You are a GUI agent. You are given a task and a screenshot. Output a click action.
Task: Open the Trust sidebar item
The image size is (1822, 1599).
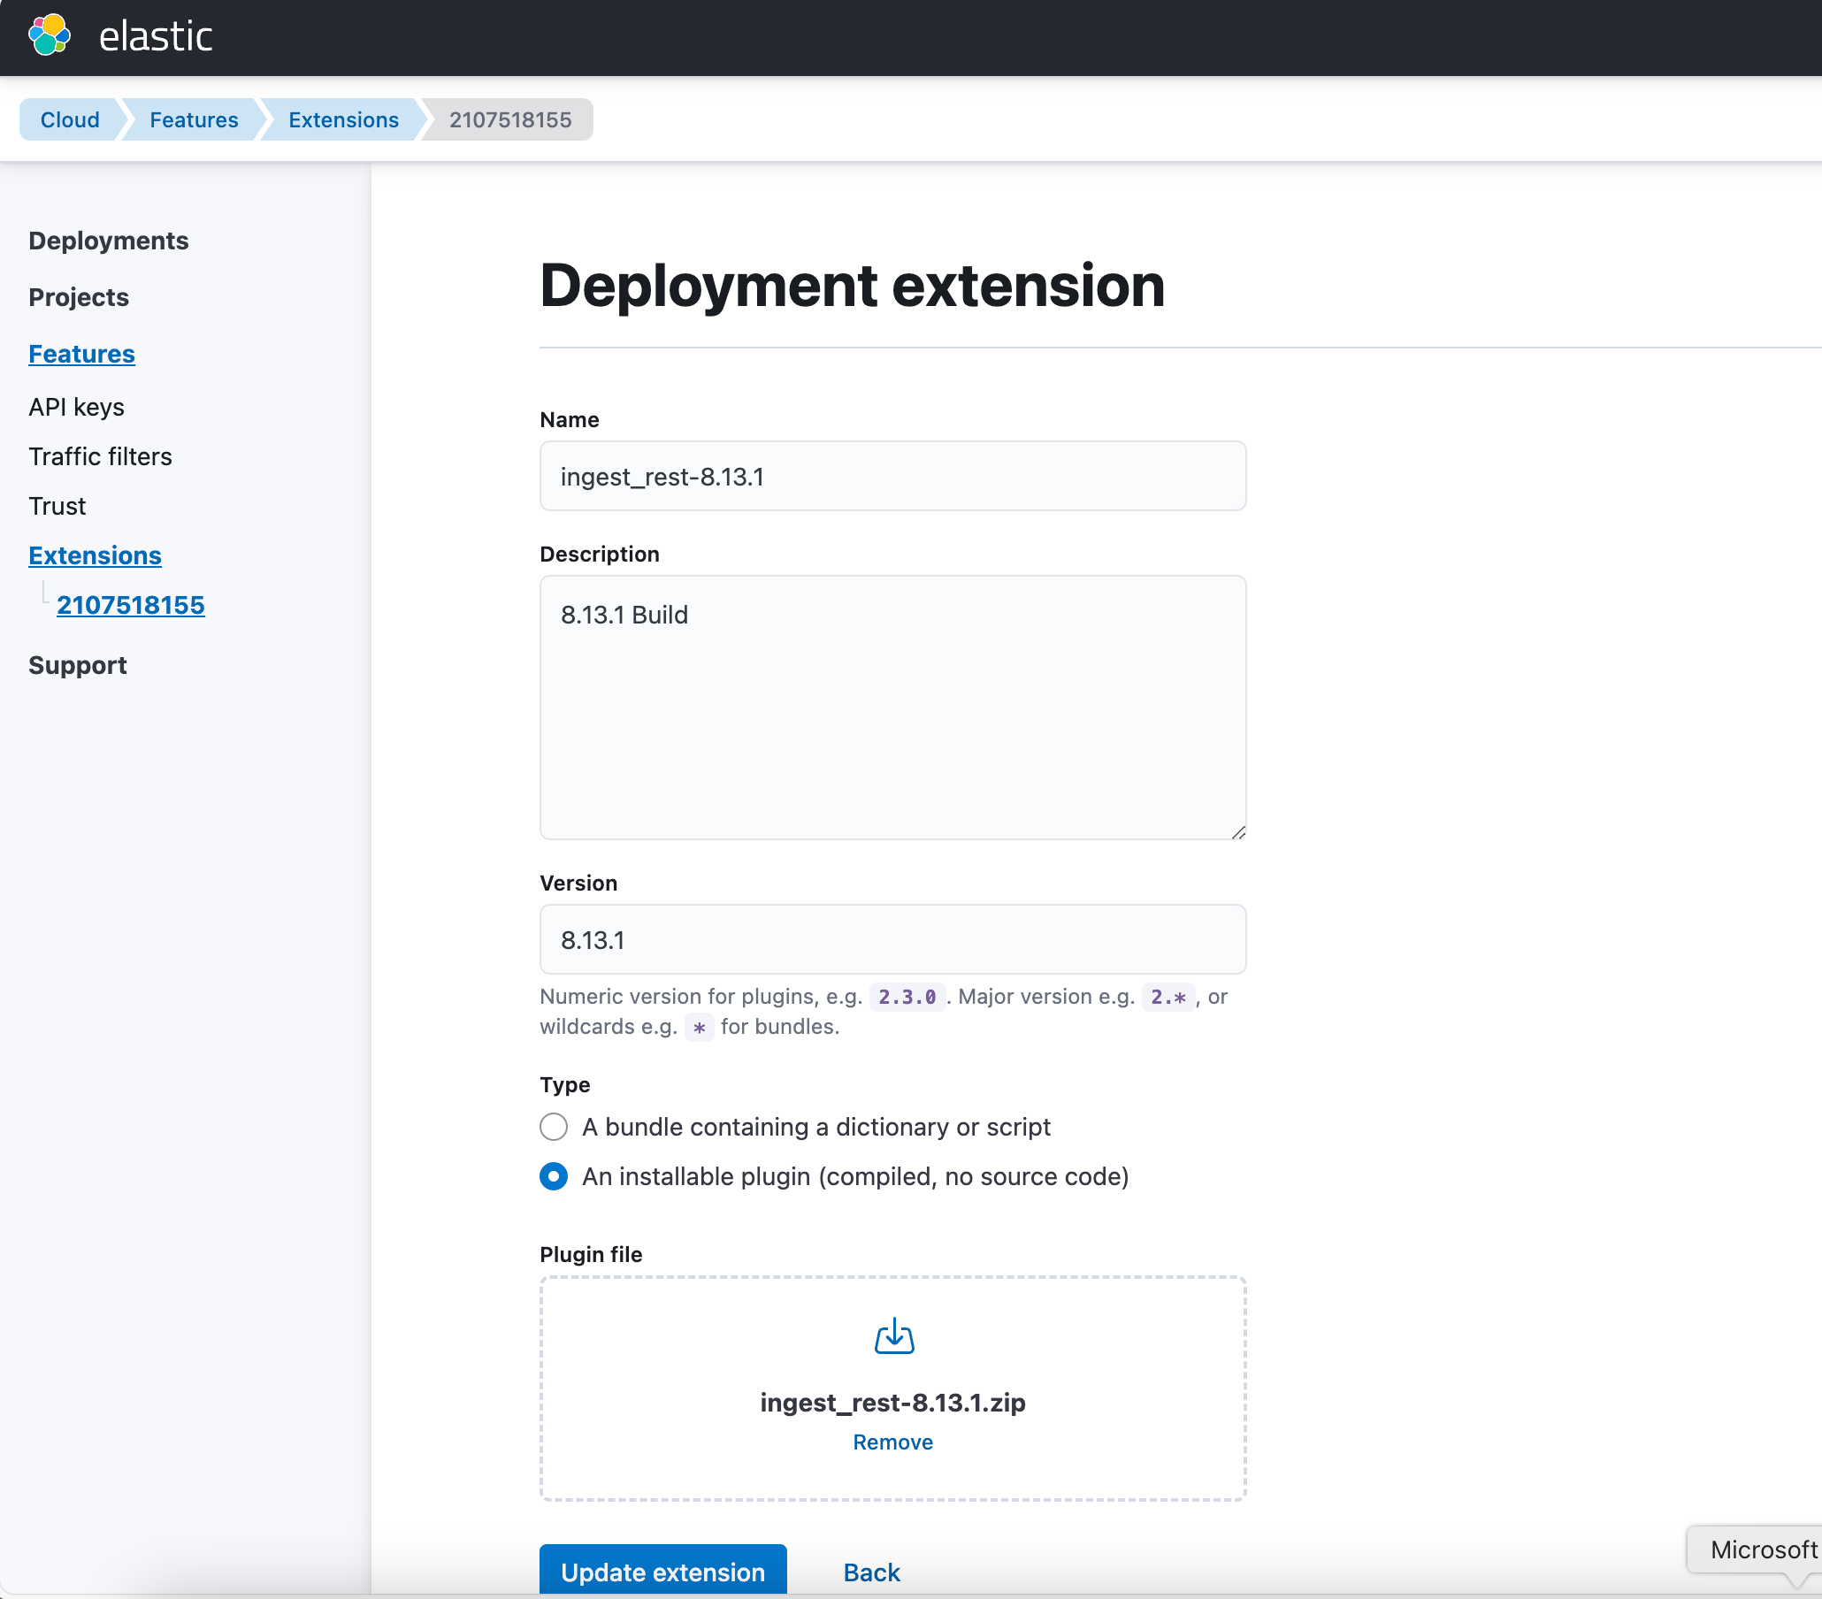[57, 506]
